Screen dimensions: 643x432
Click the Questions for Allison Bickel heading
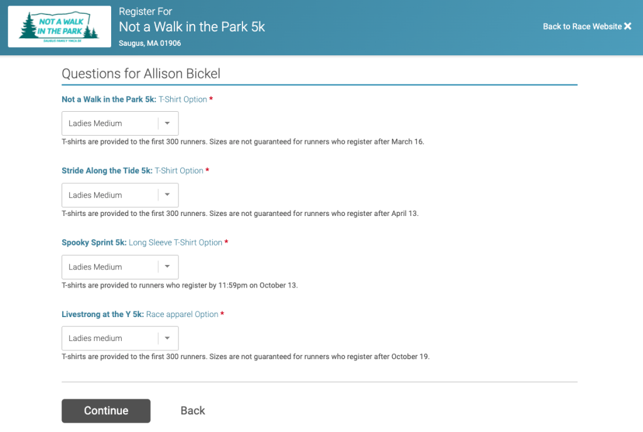141,73
